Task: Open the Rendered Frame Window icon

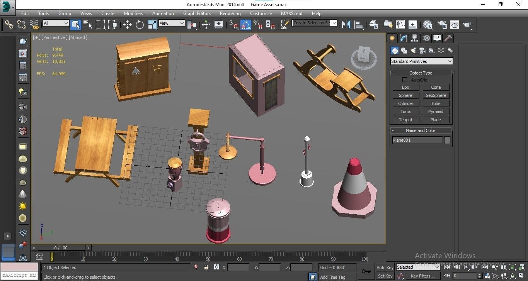Action: point(454,25)
